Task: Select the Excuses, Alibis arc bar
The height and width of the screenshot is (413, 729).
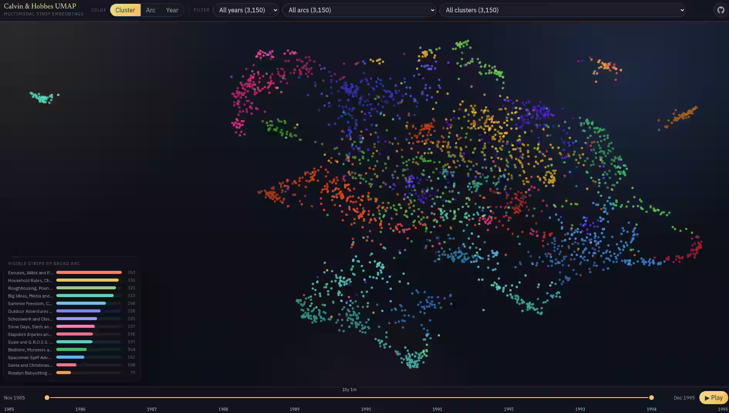Action: 89,272
